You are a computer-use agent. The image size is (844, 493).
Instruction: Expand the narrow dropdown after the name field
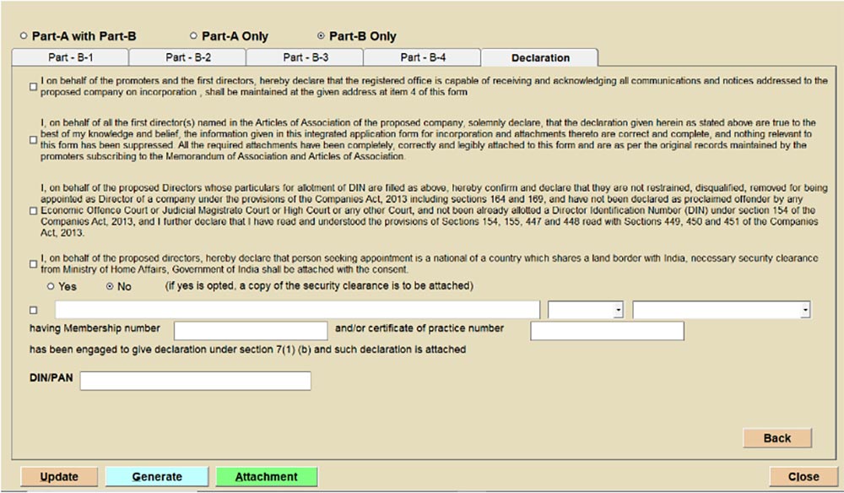pos(619,310)
